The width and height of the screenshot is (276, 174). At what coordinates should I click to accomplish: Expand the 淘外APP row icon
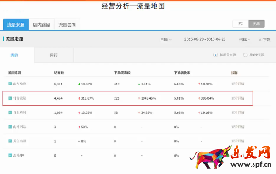10,155
